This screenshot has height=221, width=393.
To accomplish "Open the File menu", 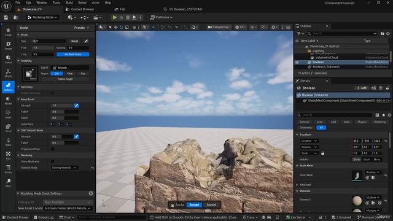I will tap(18, 2).
